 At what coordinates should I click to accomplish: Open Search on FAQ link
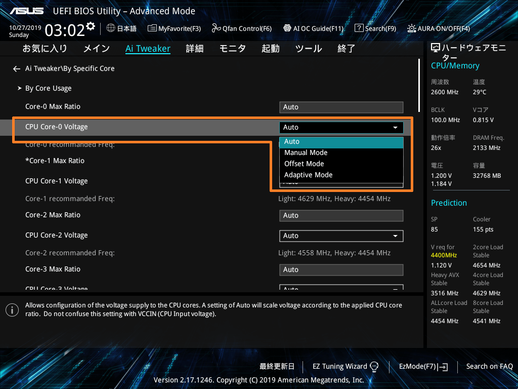[x=489, y=367]
